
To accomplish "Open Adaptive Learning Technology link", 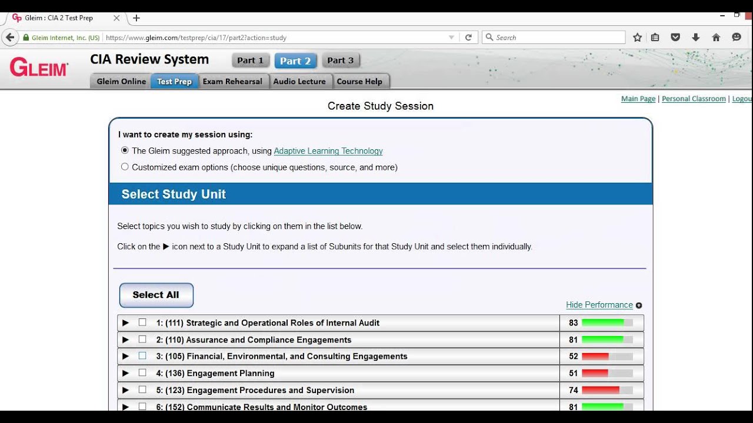I will (x=328, y=151).
